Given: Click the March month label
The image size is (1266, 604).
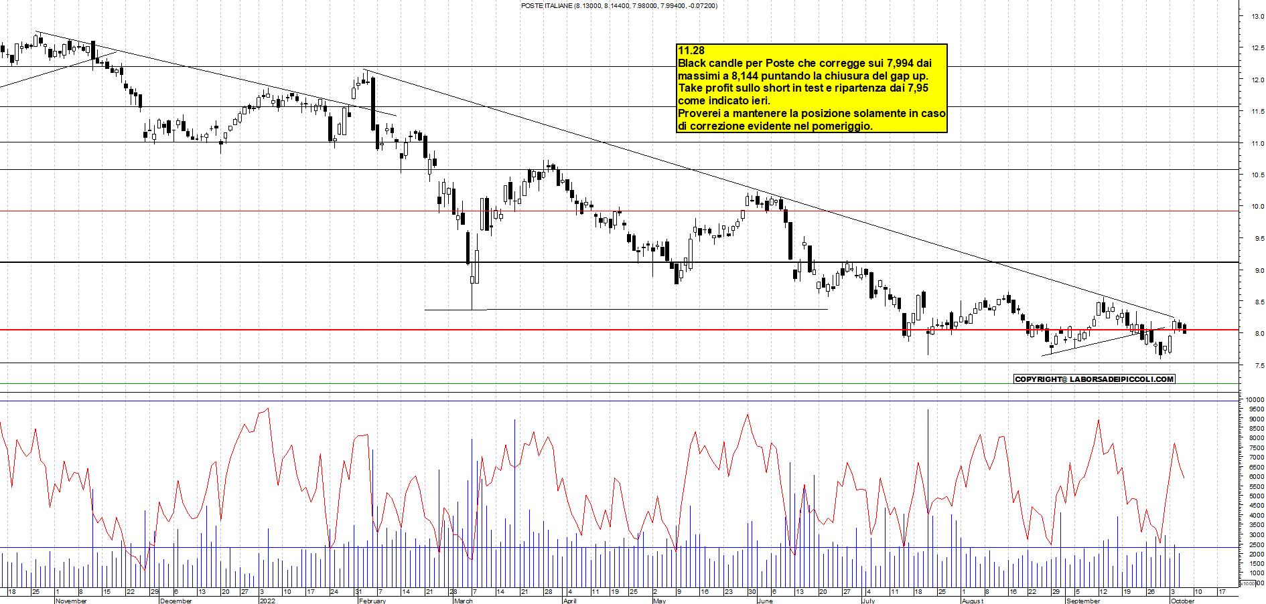Looking at the screenshot, I should 464,601.
